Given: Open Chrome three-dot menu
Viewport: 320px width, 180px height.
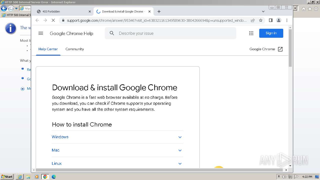Looking at the screenshot, I should (x=287, y=20).
